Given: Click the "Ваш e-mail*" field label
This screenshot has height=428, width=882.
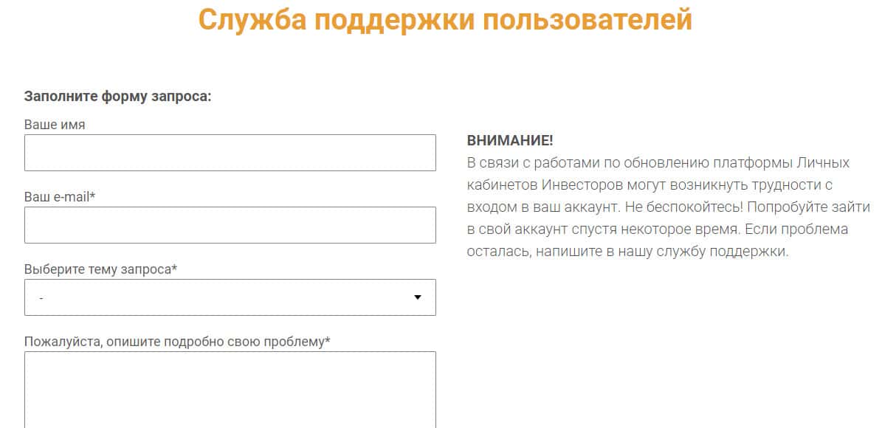Looking at the screenshot, I should (x=61, y=197).
